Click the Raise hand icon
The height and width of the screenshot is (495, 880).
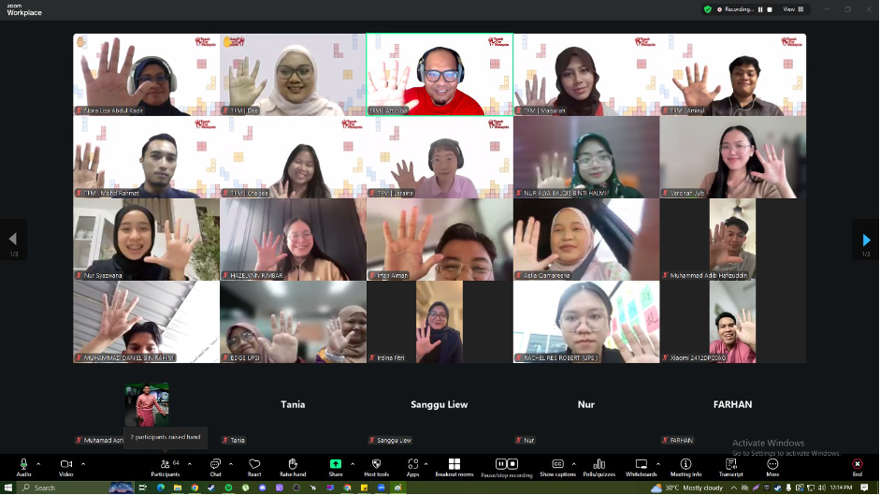pos(293,466)
